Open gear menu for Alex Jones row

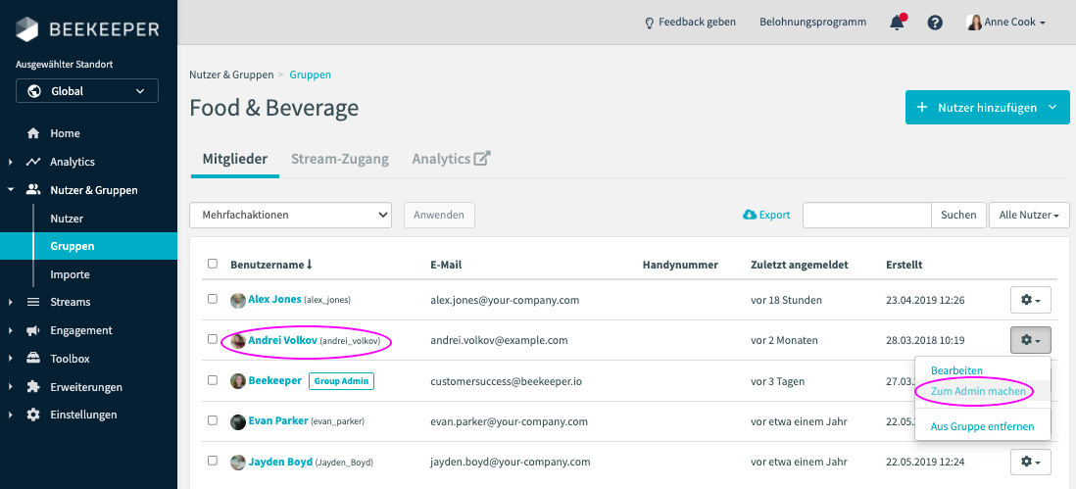coord(1030,299)
